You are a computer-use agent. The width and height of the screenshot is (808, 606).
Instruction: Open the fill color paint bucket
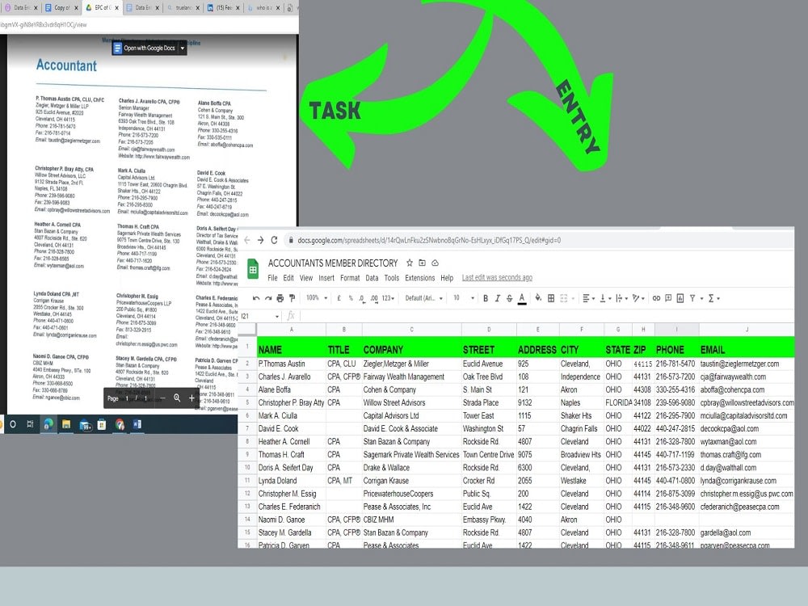(x=538, y=298)
